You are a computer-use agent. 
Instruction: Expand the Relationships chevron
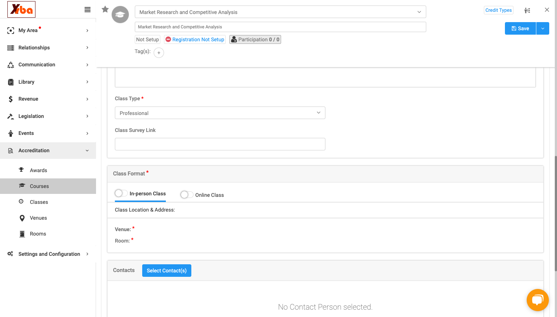pos(87,48)
